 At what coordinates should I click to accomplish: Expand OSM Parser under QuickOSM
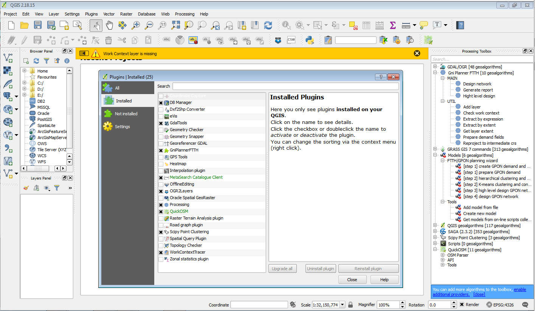[x=443, y=255]
